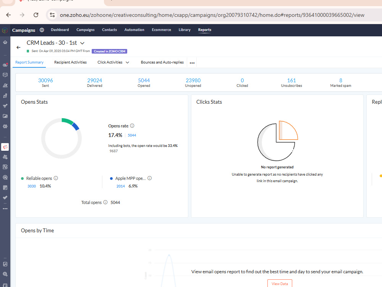Select the four-leaf clover sidebar icon

(x=5, y=126)
